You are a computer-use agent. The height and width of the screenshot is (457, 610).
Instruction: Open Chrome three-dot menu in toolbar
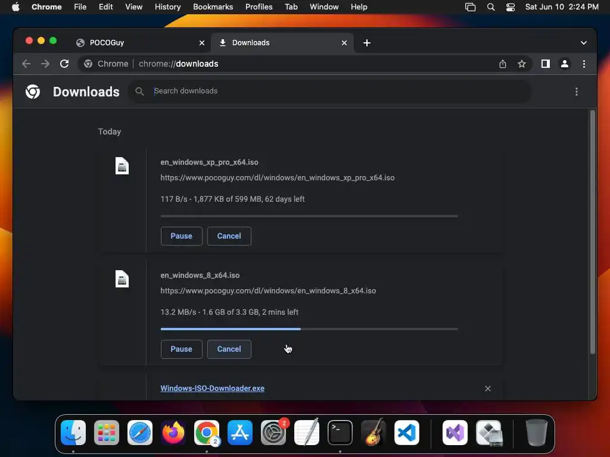click(584, 64)
